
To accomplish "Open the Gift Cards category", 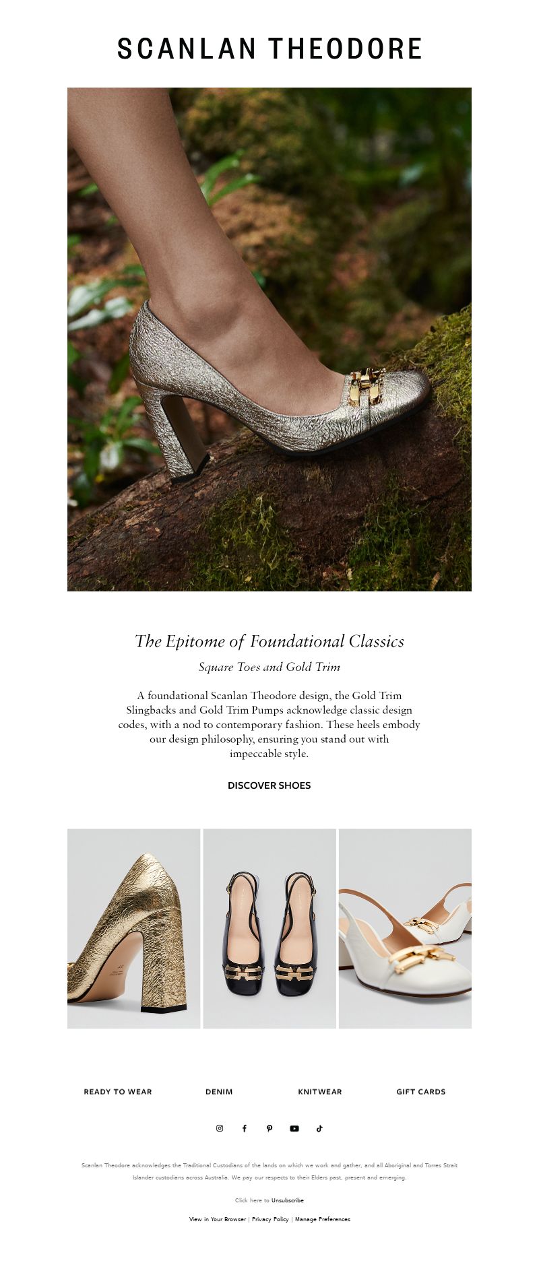I will pos(421,1092).
